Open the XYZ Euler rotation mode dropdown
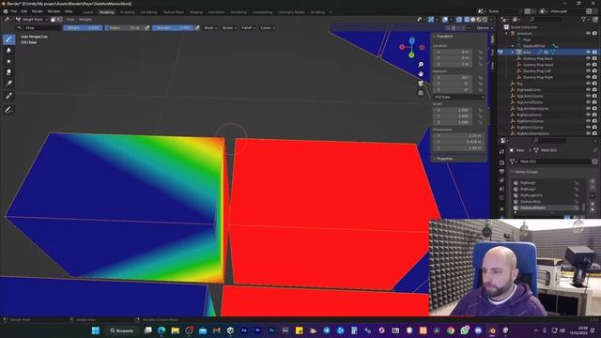This screenshot has height=338, width=601. pyautogui.click(x=459, y=98)
